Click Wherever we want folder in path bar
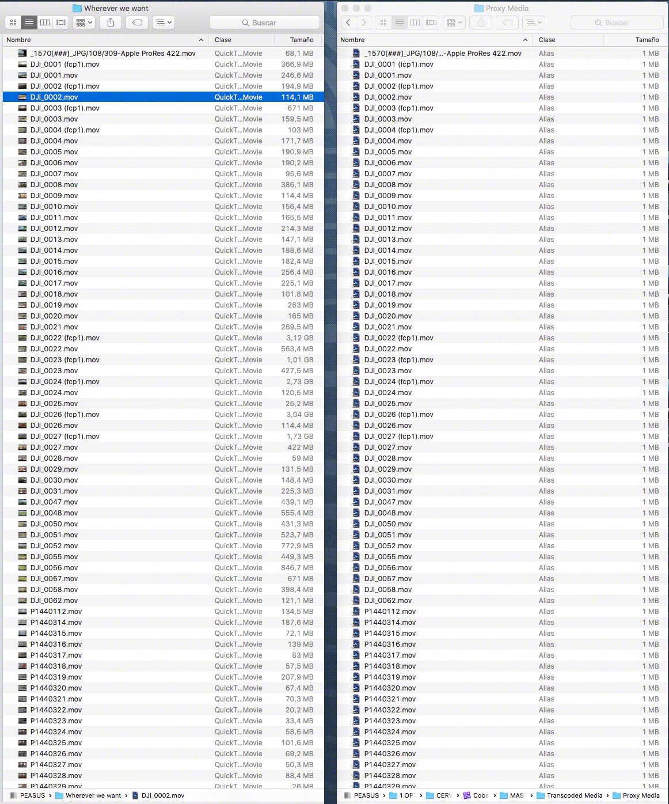The height and width of the screenshot is (804, 669). (88, 795)
